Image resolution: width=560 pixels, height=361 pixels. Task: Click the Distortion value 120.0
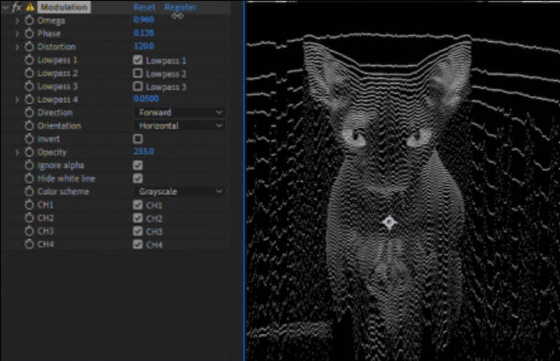(x=144, y=46)
